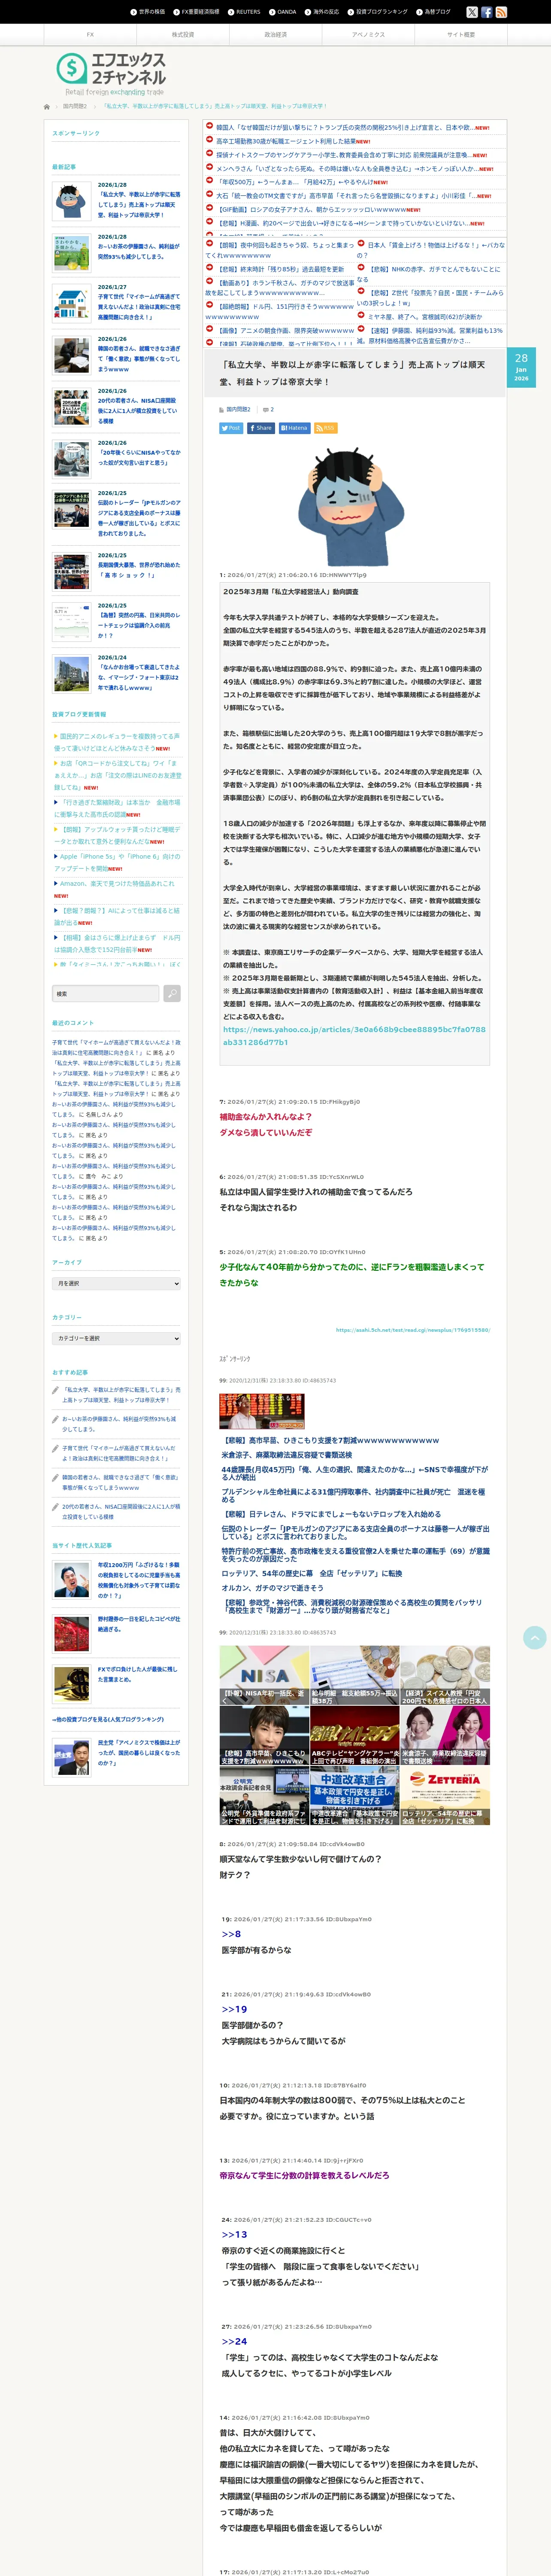Open the asahi.5ch.net thread source link

pos(413,1330)
